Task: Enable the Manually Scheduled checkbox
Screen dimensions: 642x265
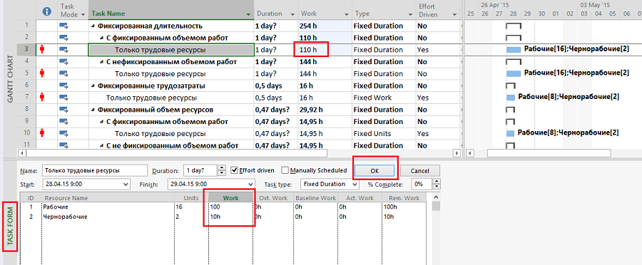Action: (x=285, y=170)
